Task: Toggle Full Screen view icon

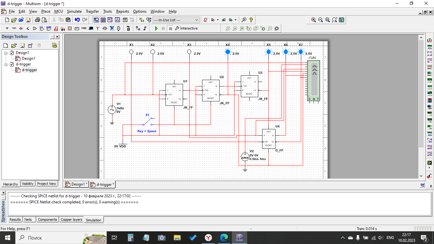Action: pos(342,20)
